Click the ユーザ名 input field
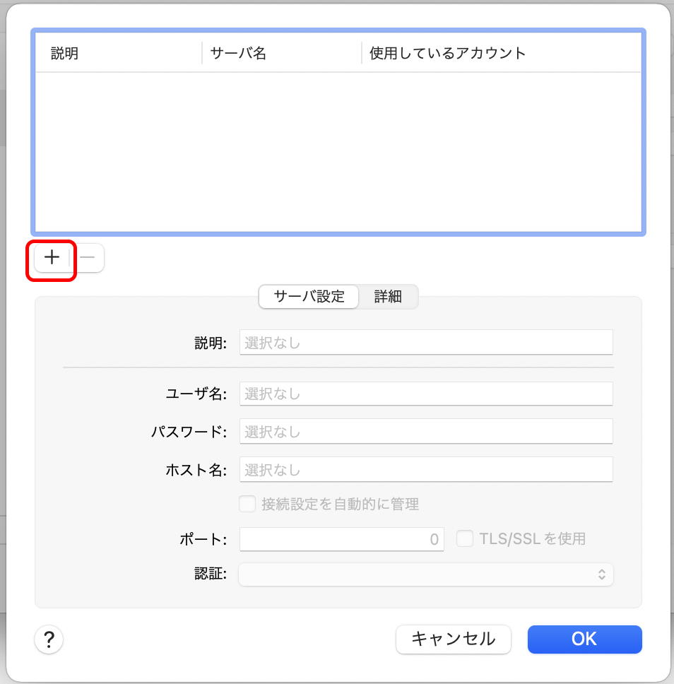 click(424, 394)
